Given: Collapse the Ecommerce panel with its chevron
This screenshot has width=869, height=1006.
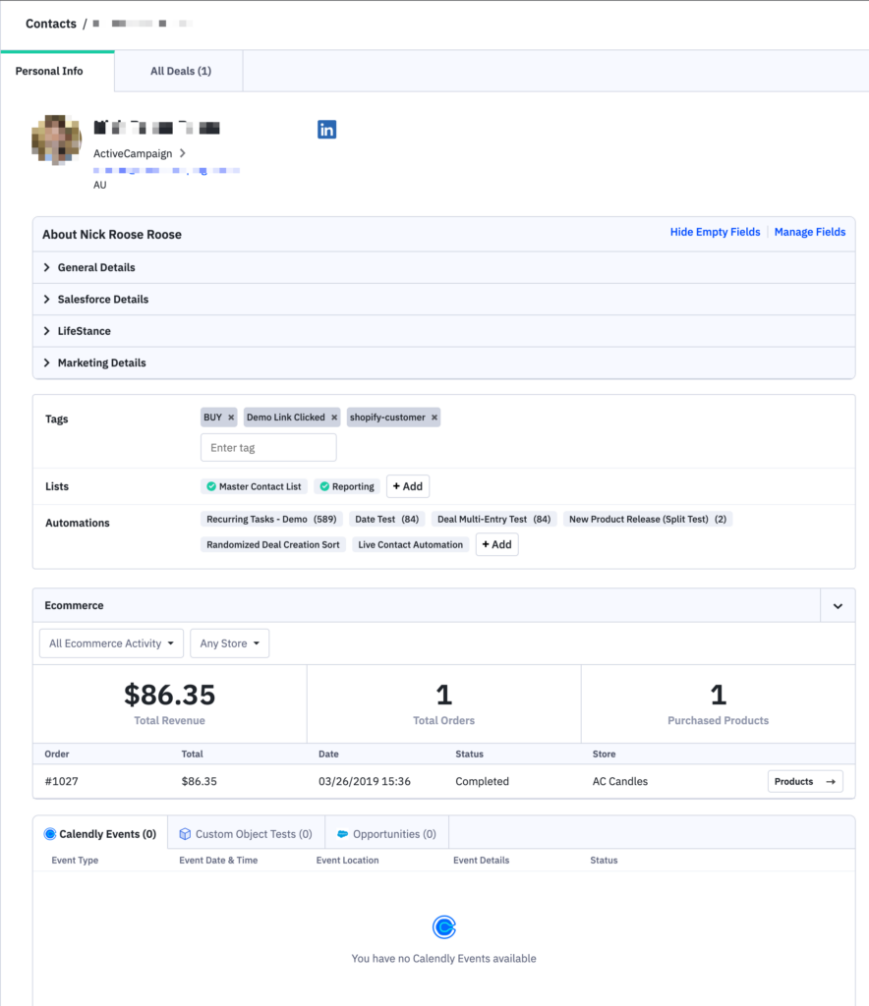Looking at the screenshot, I should coord(838,605).
